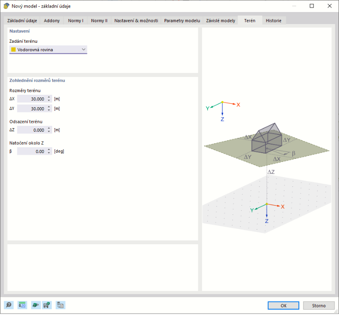This screenshot has height=315, width=339.
Task: Open the help icon in the bottom toolbar
Action: (x=8, y=305)
